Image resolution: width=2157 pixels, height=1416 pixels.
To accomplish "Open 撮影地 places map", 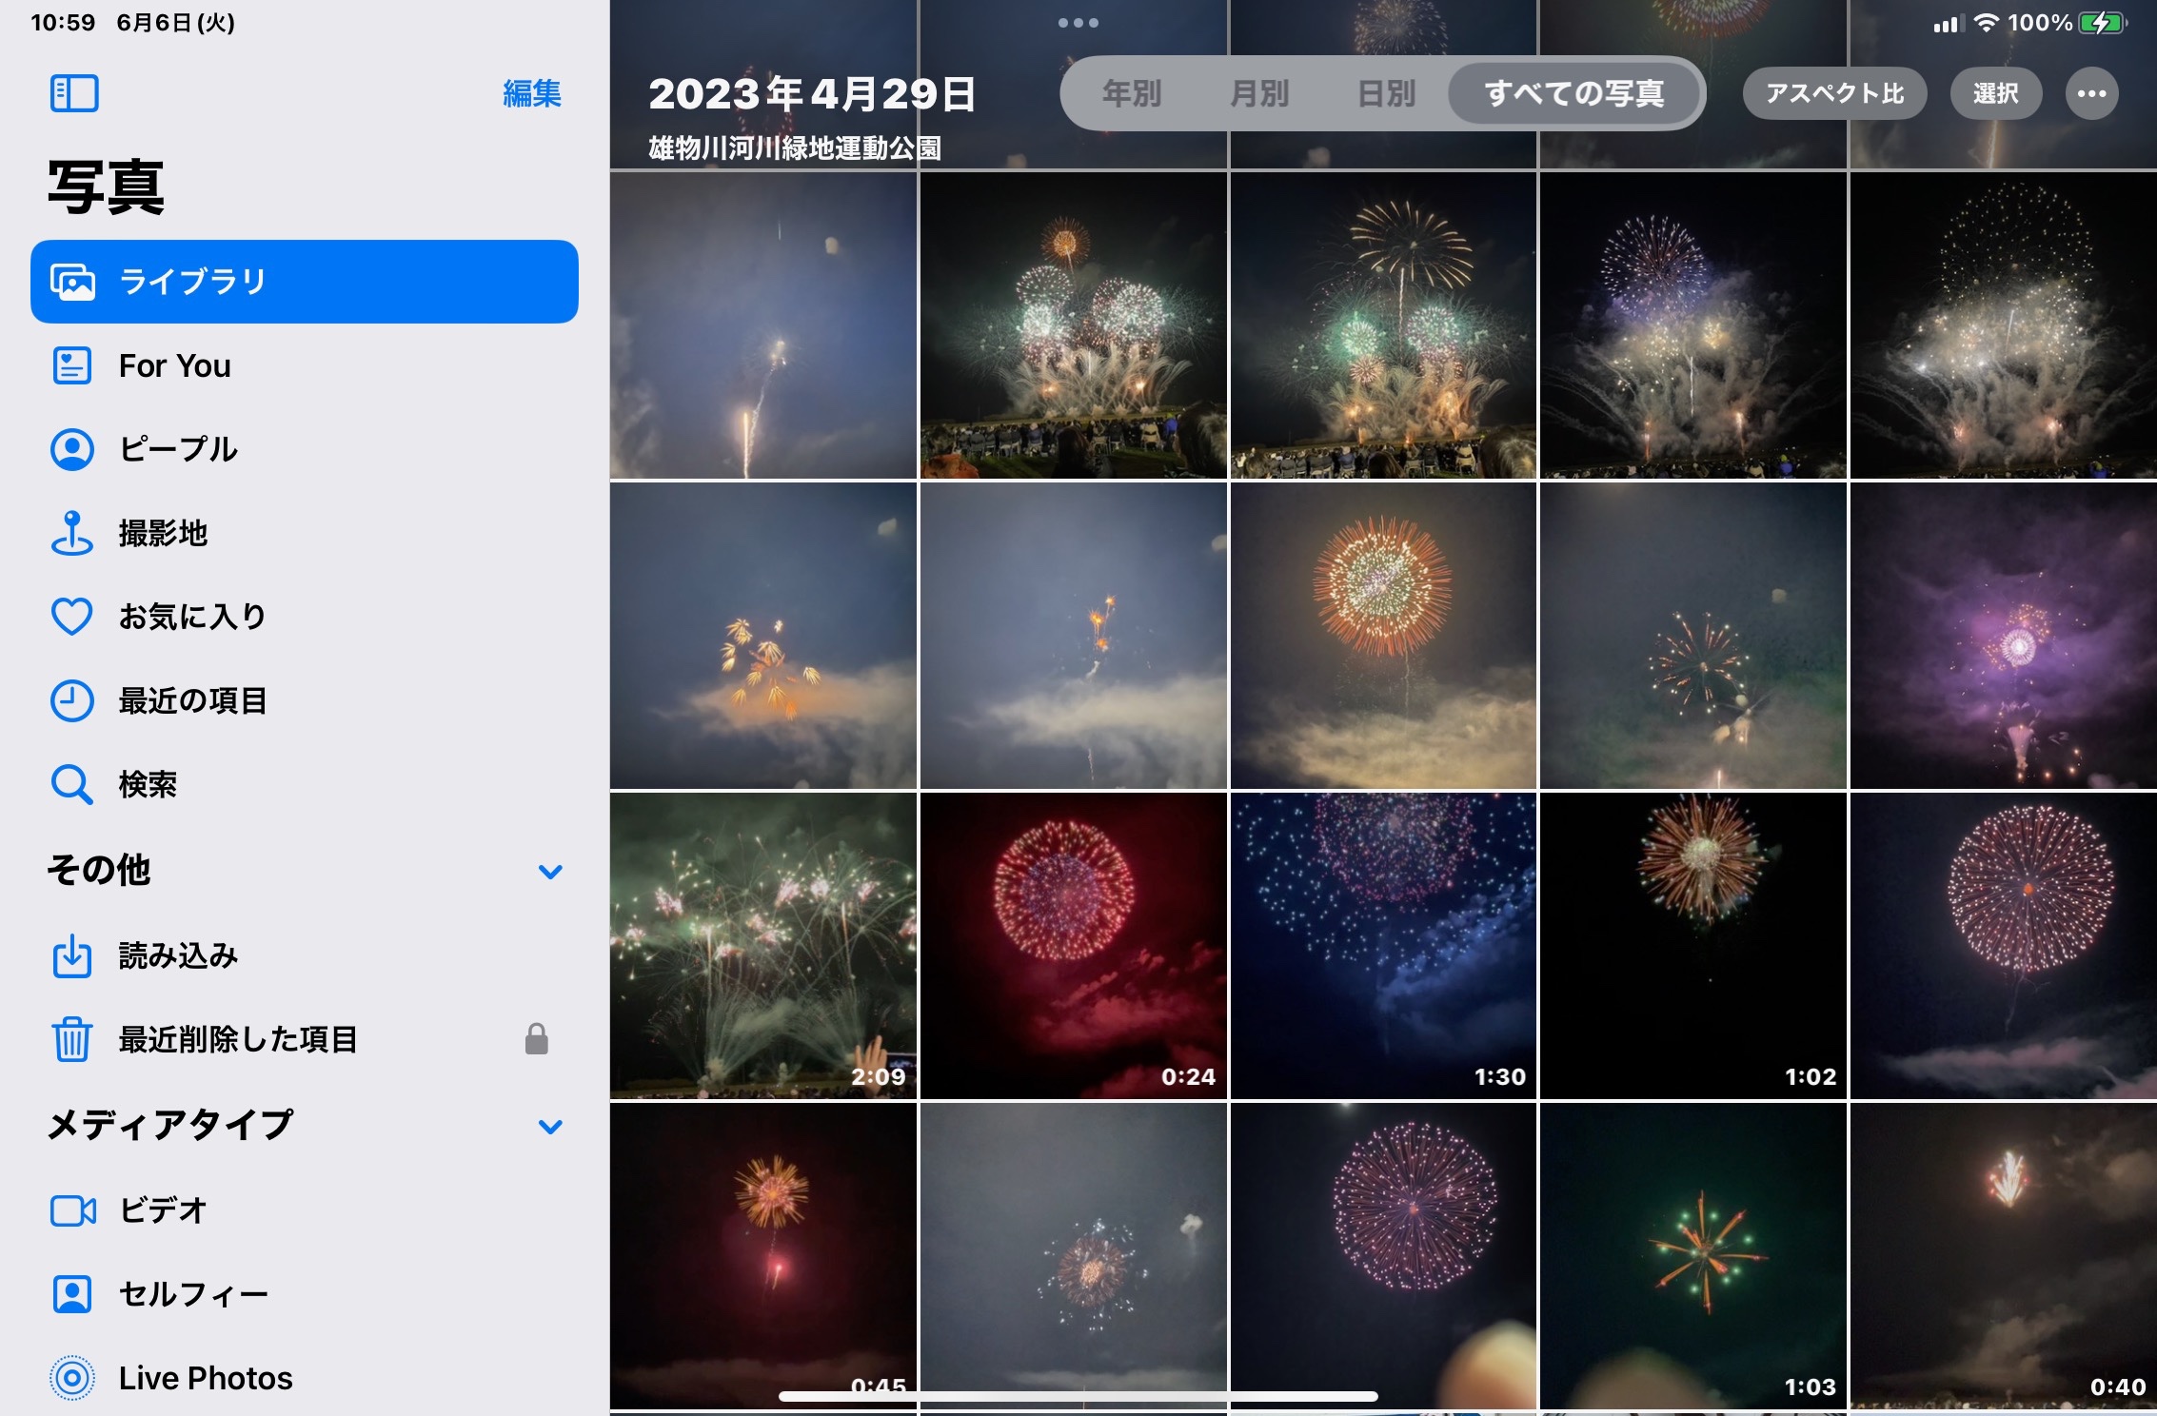I will click(x=162, y=533).
